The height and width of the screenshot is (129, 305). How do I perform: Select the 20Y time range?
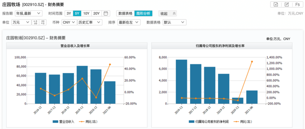pos(97,14)
